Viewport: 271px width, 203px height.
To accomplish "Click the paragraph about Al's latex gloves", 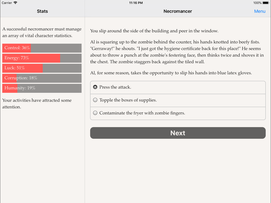I will [171, 73].
